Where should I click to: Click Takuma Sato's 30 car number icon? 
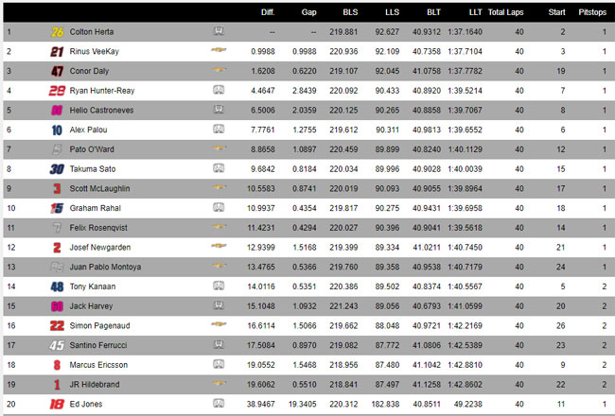pos(57,169)
